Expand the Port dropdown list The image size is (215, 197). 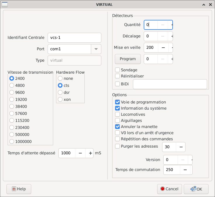[96, 49]
